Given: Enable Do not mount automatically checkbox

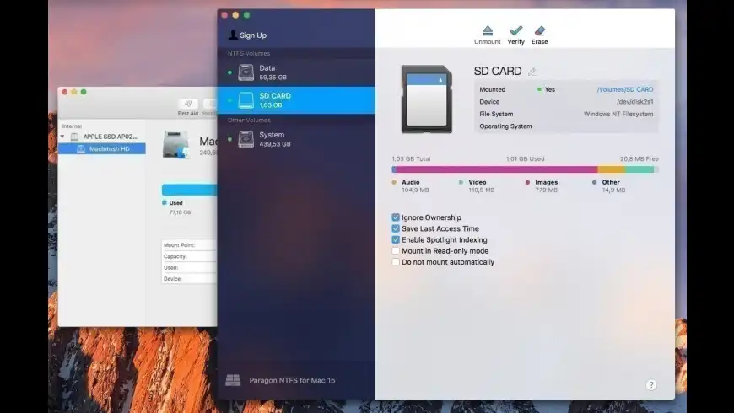Looking at the screenshot, I should (x=396, y=262).
